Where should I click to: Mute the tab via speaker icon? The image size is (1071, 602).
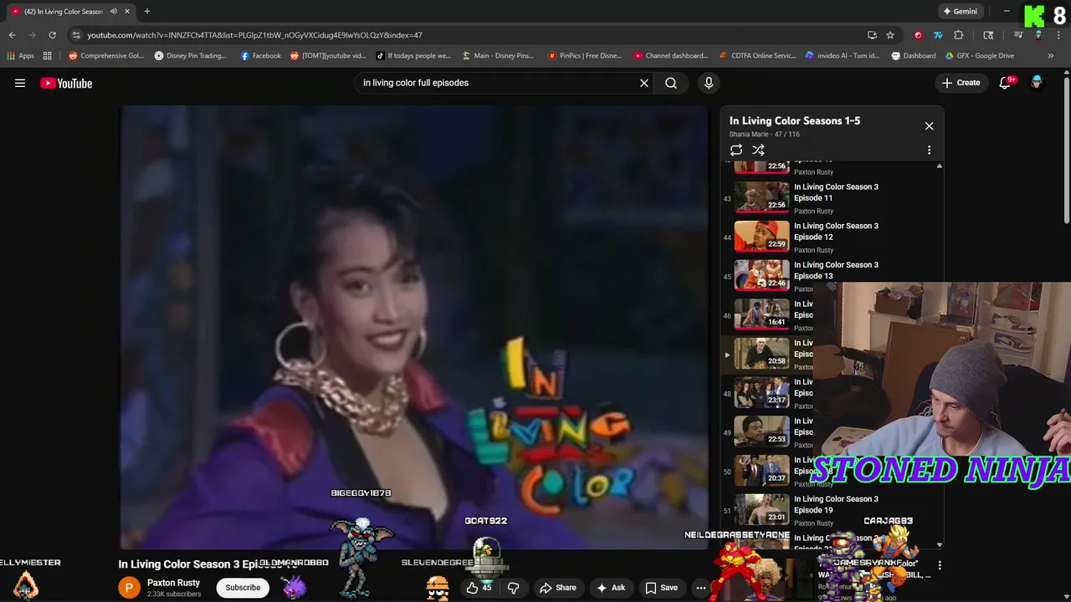pos(114,12)
